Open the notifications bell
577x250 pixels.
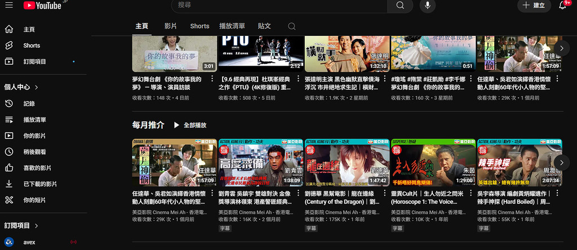562,5
